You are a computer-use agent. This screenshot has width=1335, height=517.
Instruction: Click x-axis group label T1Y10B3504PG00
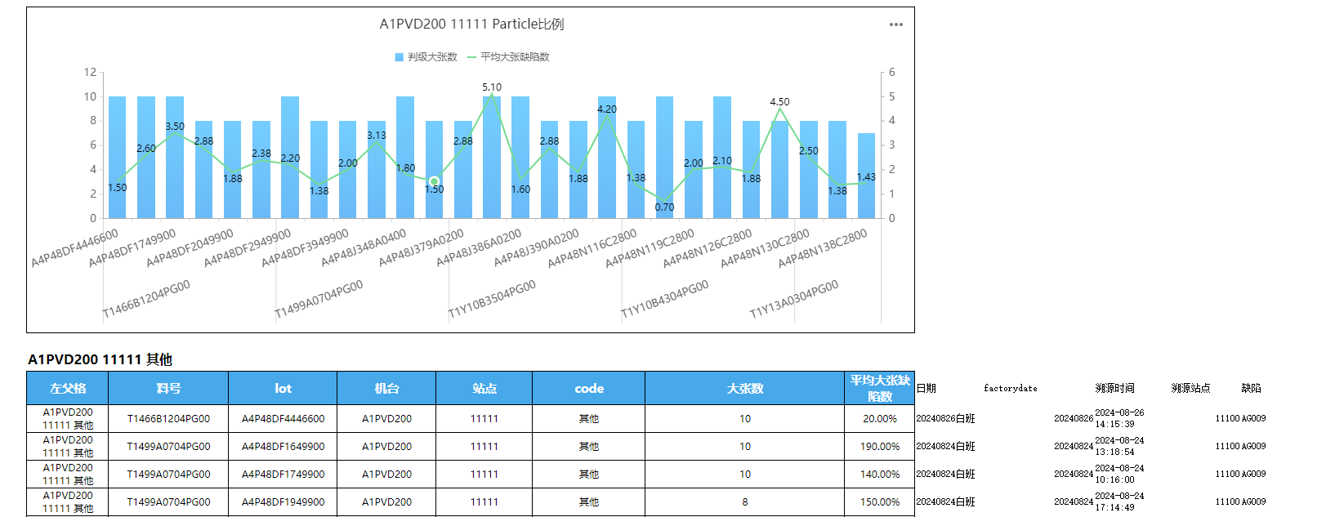tap(492, 299)
